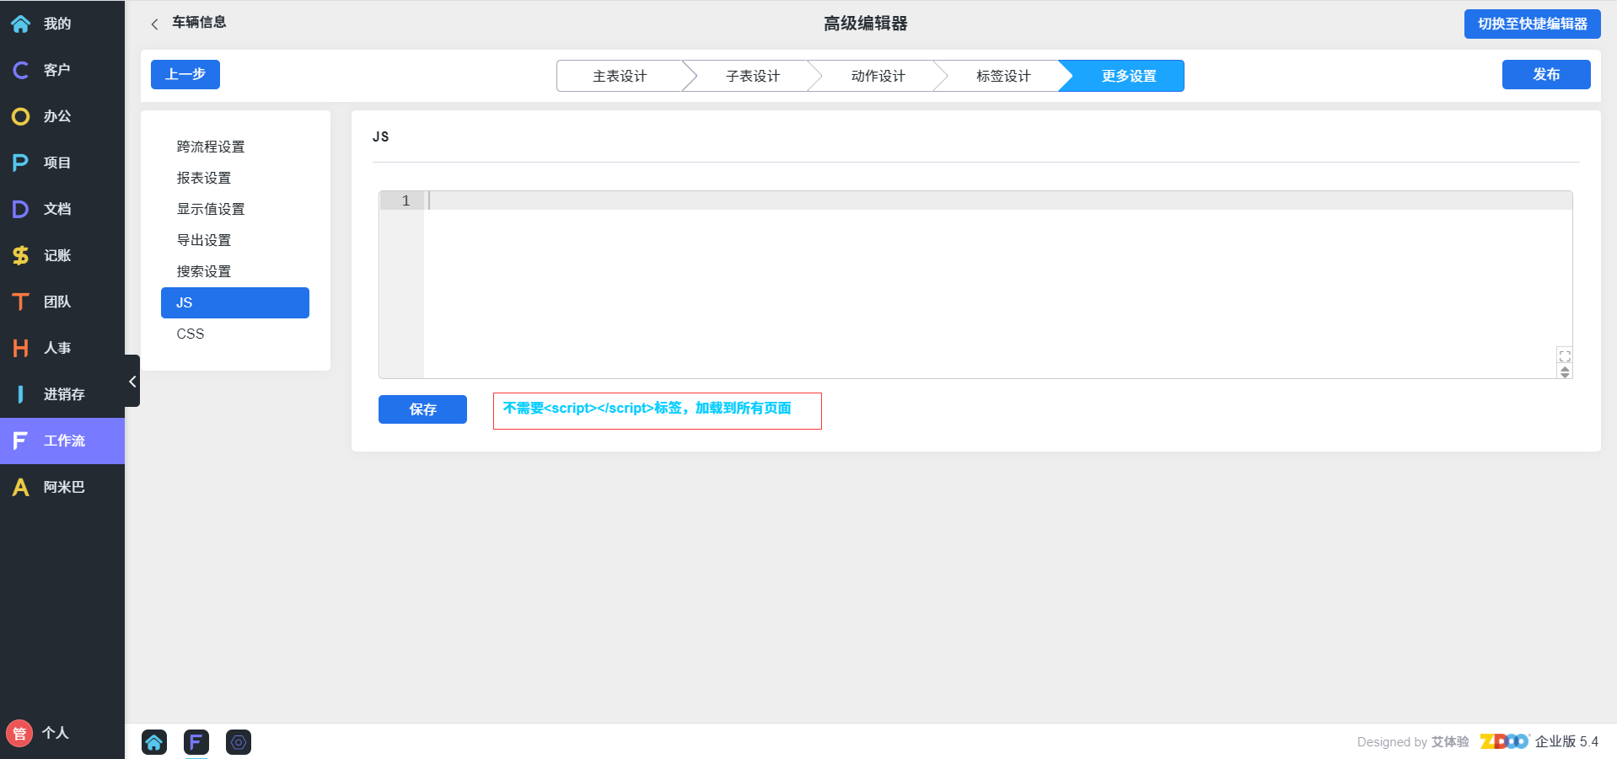This screenshot has height=759, width=1617.
Task: Open the 文档 documents module icon
Action: pyautogui.click(x=21, y=209)
